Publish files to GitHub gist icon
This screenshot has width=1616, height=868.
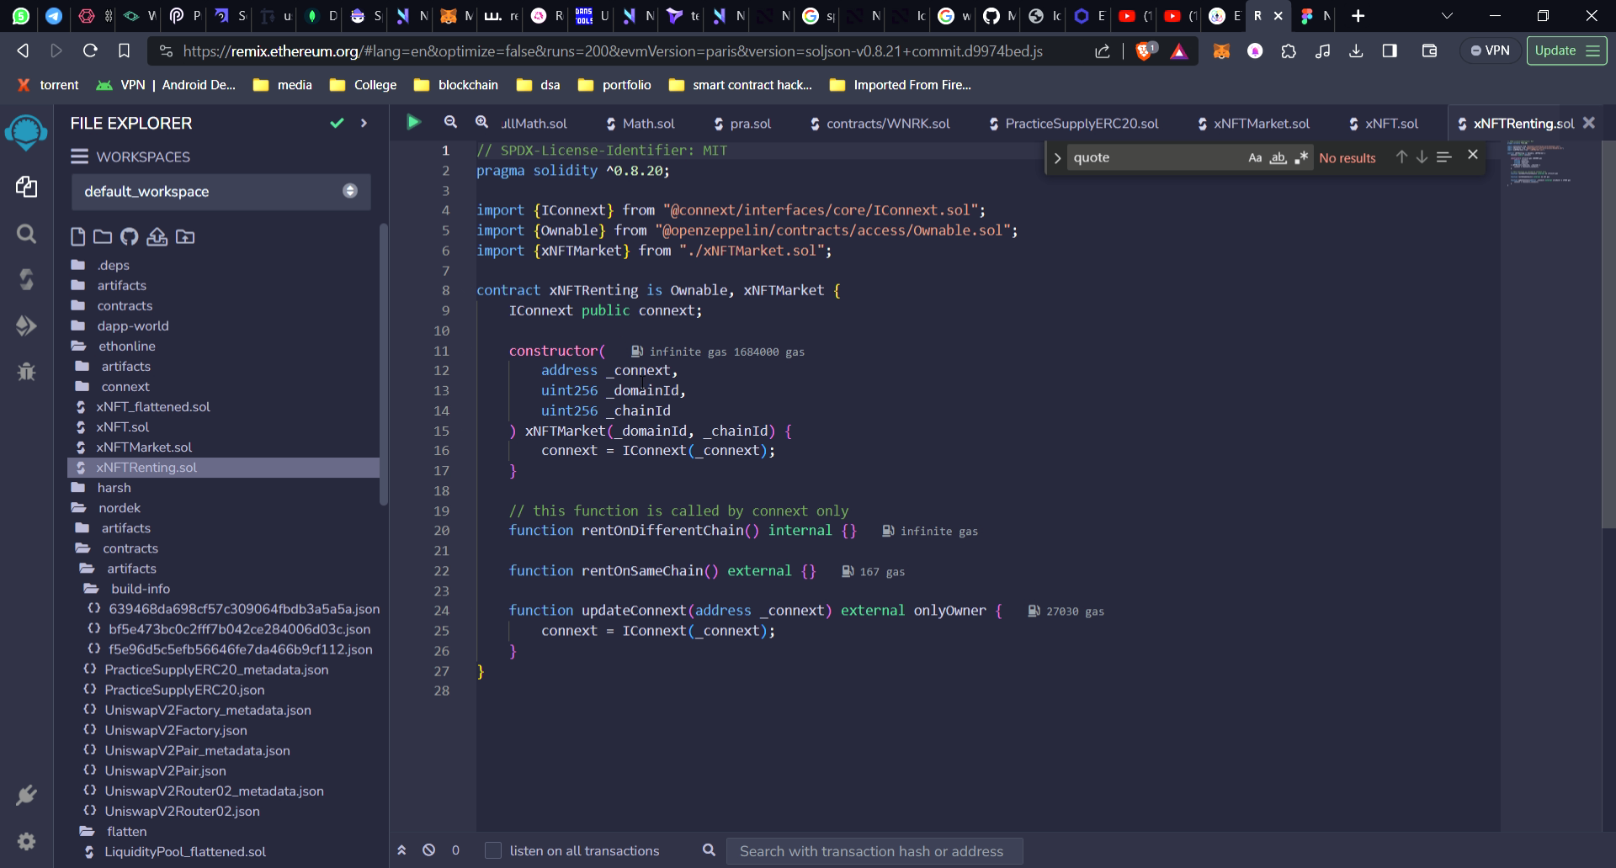pos(129,237)
